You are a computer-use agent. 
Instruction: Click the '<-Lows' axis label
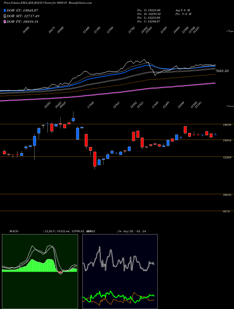(x=230, y=106)
